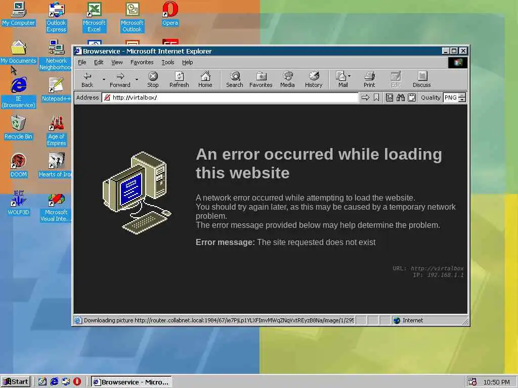Click the address bar containing http://virtalbox/
Screen dimensions: 518x388
point(230,98)
